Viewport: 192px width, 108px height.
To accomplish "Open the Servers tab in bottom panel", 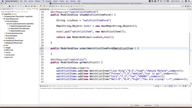I will click(60, 86).
